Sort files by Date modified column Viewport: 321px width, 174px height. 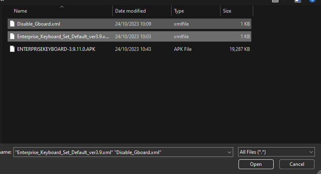pos(130,11)
